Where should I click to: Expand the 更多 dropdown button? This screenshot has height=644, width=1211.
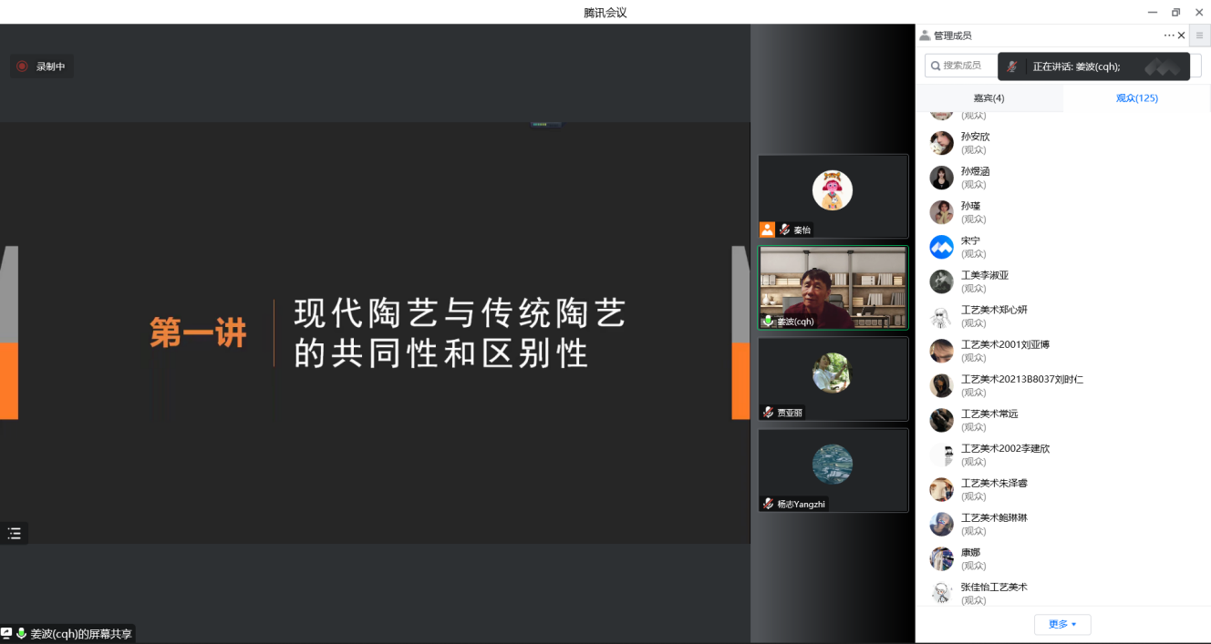(x=1062, y=624)
